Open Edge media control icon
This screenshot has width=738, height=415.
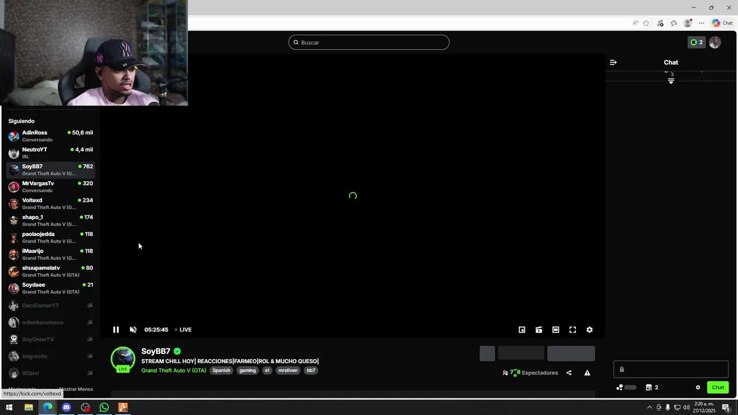[660, 23]
